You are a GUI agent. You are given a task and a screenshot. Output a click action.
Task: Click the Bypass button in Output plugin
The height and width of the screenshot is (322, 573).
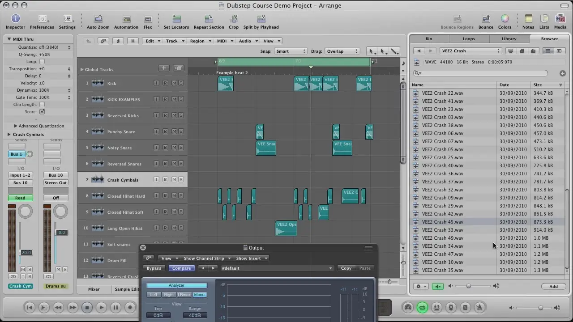(154, 268)
